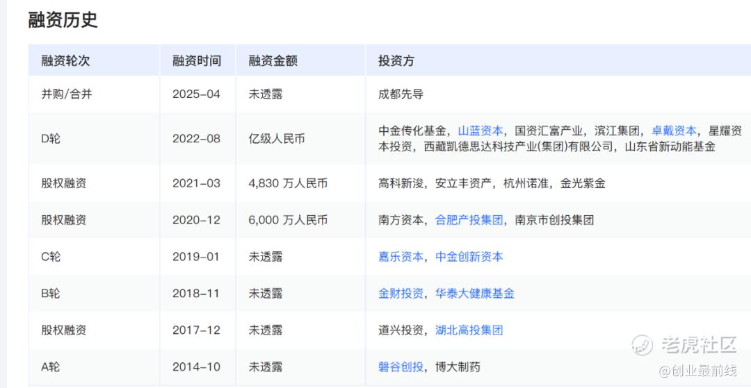
Task: Open the 嘉乐资本 investor link
Action: (x=401, y=257)
